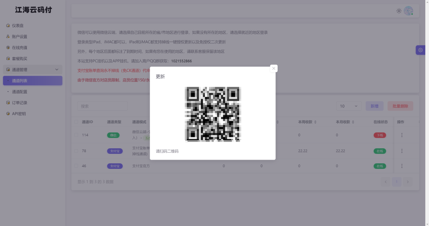Check the row checkbox for channel 78
429x226 pixels.
click(x=76, y=151)
